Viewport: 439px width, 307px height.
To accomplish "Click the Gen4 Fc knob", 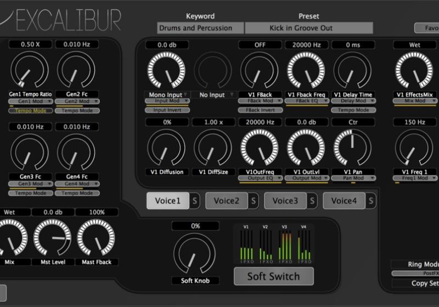I will [x=76, y=152].
